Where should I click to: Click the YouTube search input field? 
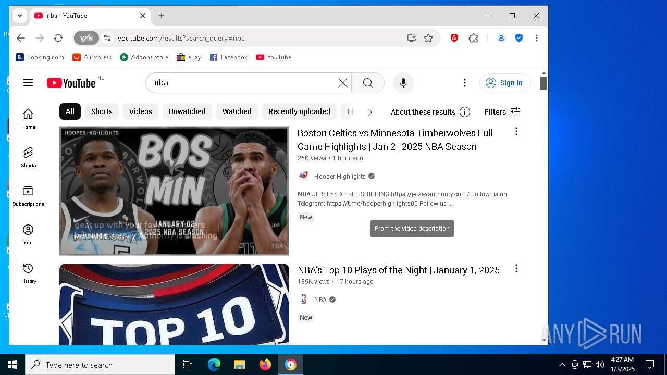click(x=244, y=83)
